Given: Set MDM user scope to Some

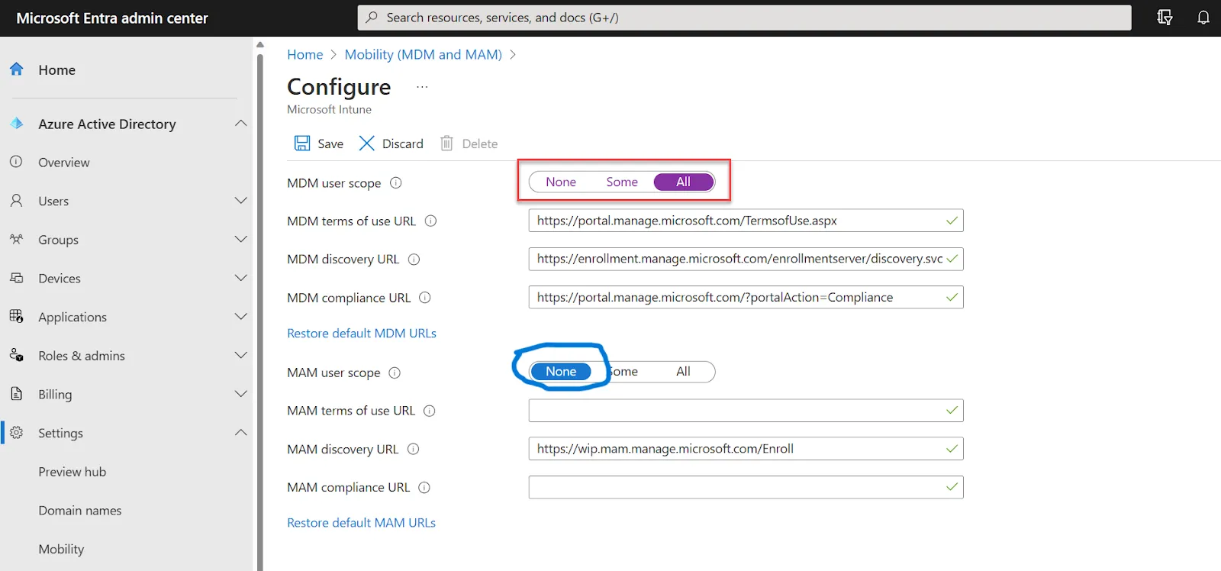Looking at the screenshot, I should (622, 182).
